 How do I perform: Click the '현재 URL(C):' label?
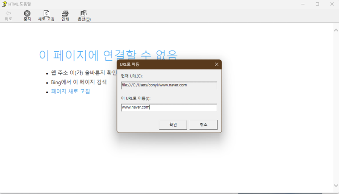(x=132, y=76)
